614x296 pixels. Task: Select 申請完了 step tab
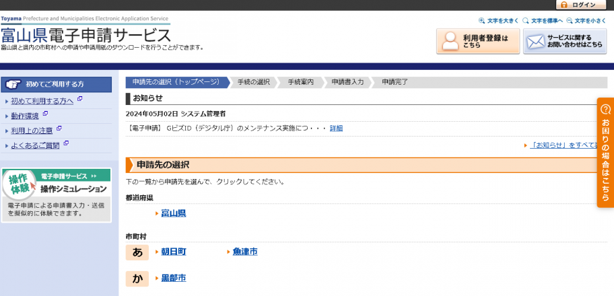pyautogui.click(x=395, y=82)
